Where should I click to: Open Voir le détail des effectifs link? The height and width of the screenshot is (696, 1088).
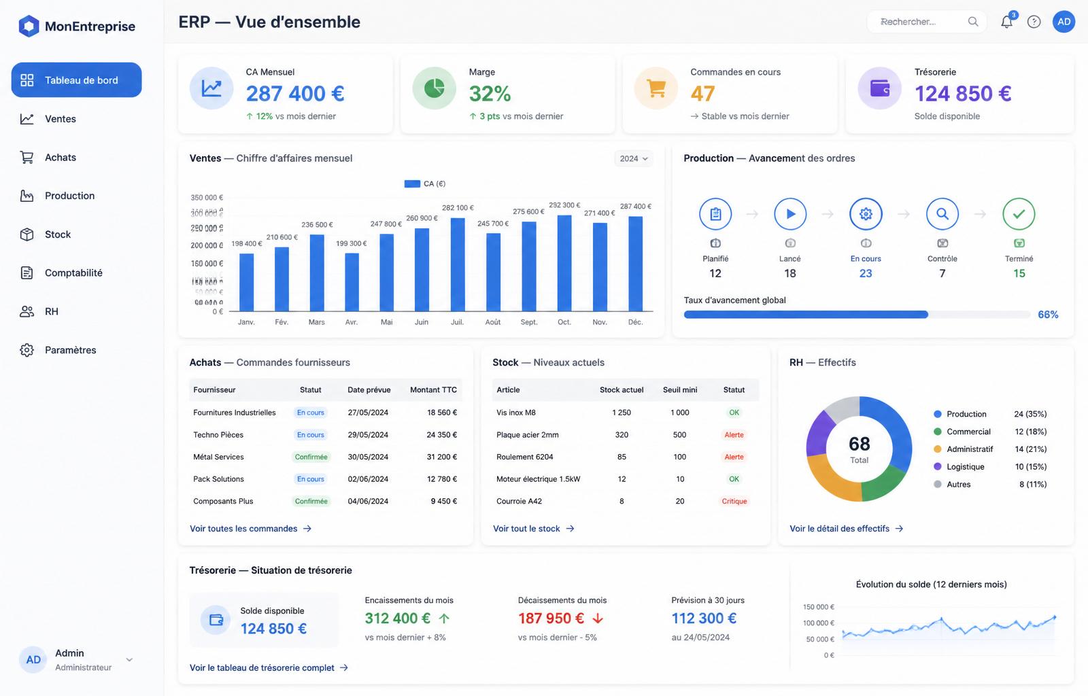pyautogui.click(x=847, y=529)
